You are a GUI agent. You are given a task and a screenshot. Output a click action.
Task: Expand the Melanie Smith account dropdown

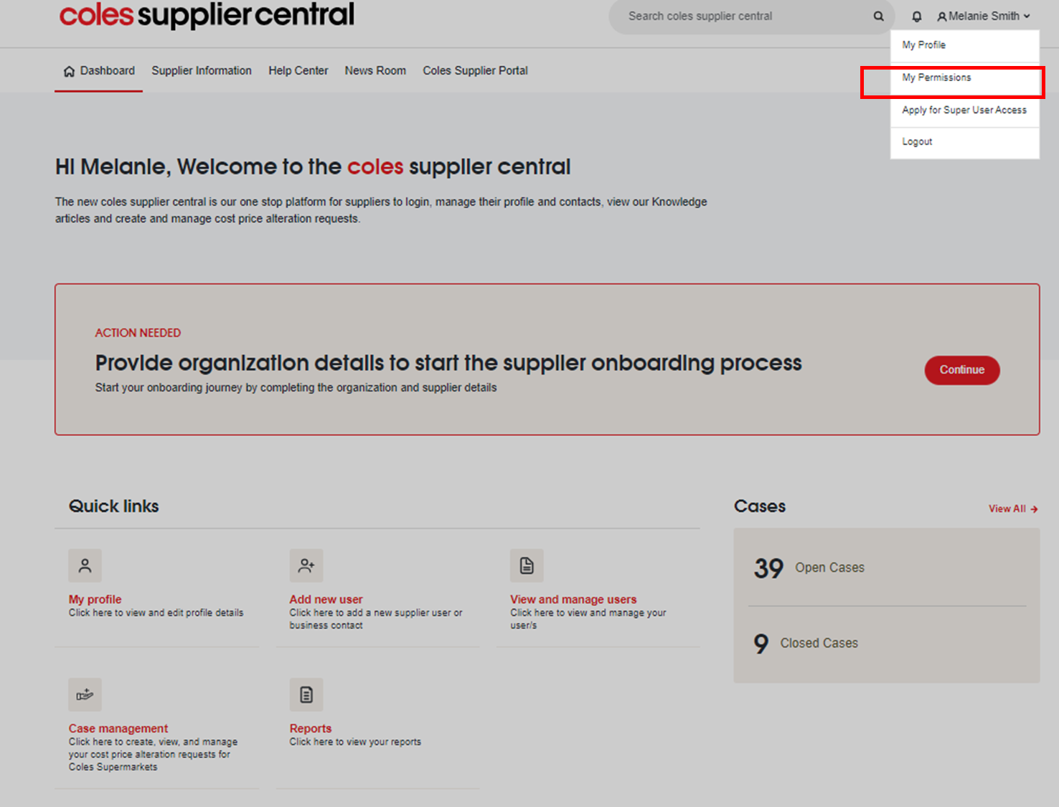(x=983, y=16)
